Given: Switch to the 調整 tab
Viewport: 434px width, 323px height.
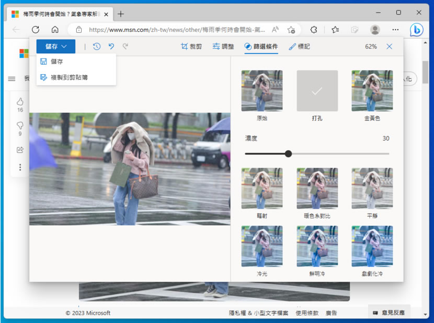Looking at the screenshot, I should click(x=223, y=46).
